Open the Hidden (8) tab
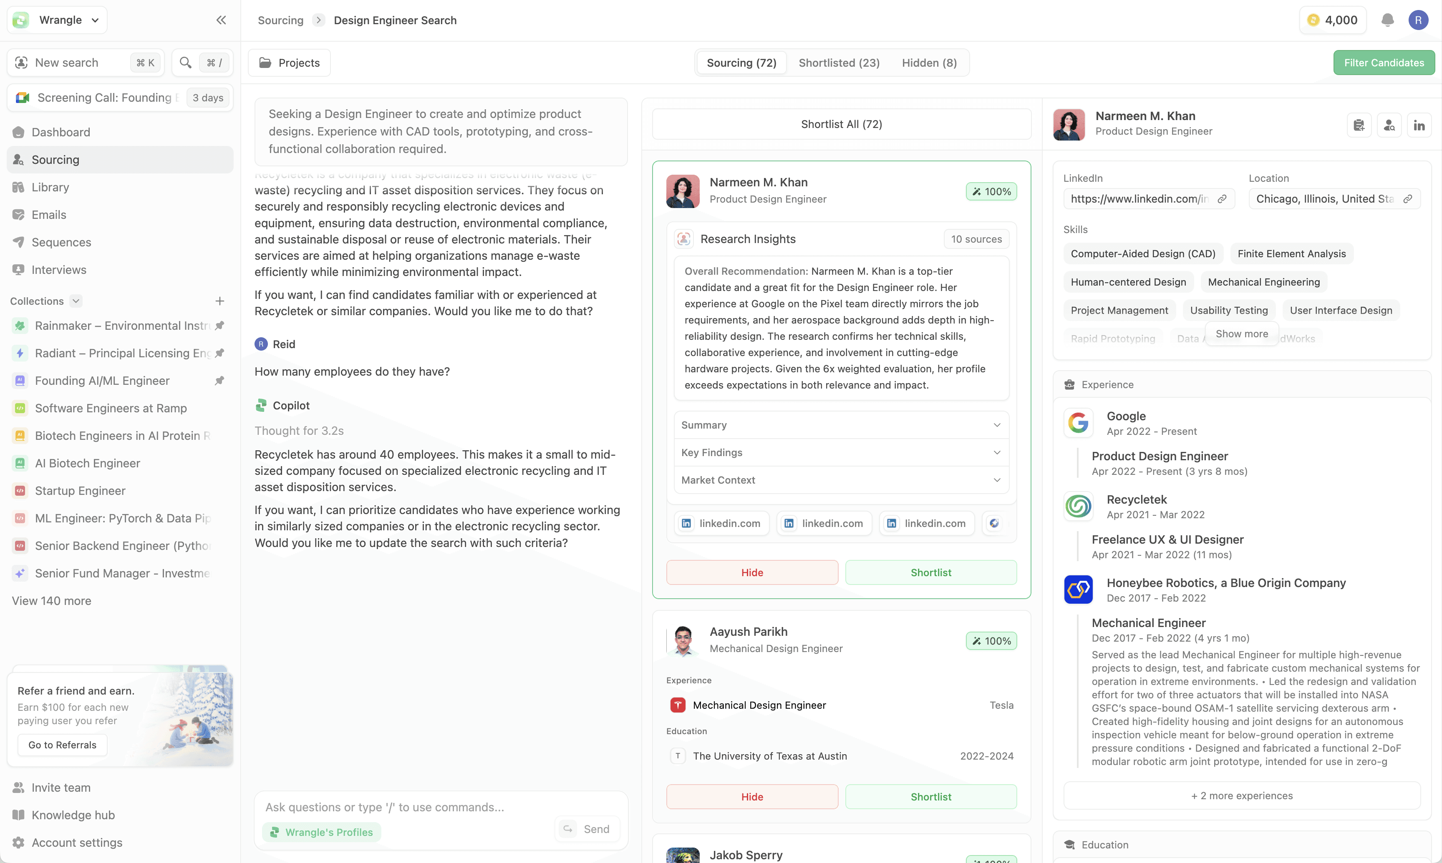The height and width of the screenshot is (863, 1442). pyautogui.click(x=929, y=63)
